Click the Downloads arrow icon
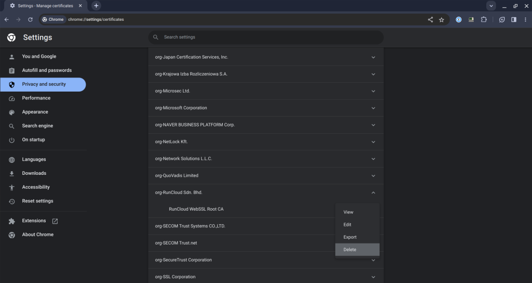 pos(11,174)
